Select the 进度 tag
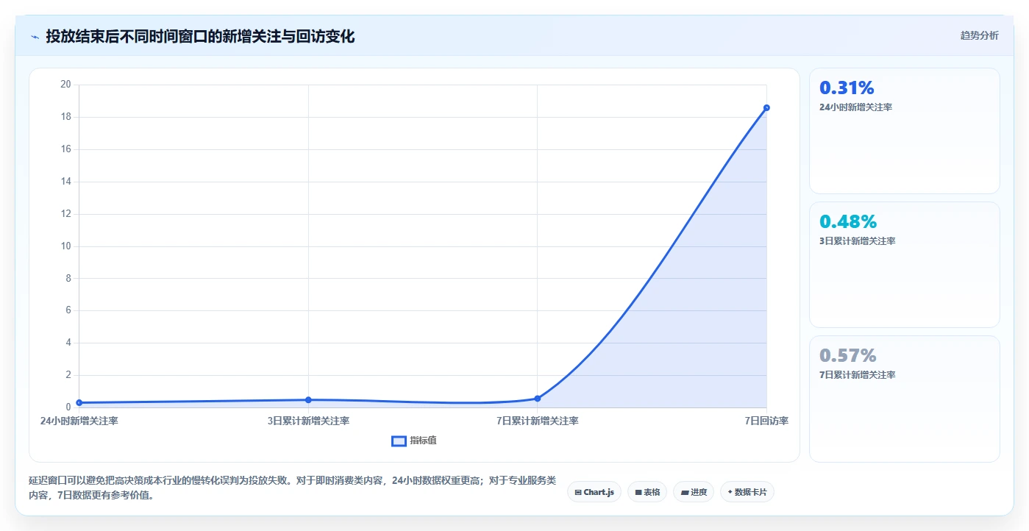The image size is (1029, 531). coord(694,492)
